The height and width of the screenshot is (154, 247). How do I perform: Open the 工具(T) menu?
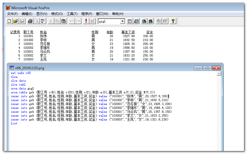(72, 14)
